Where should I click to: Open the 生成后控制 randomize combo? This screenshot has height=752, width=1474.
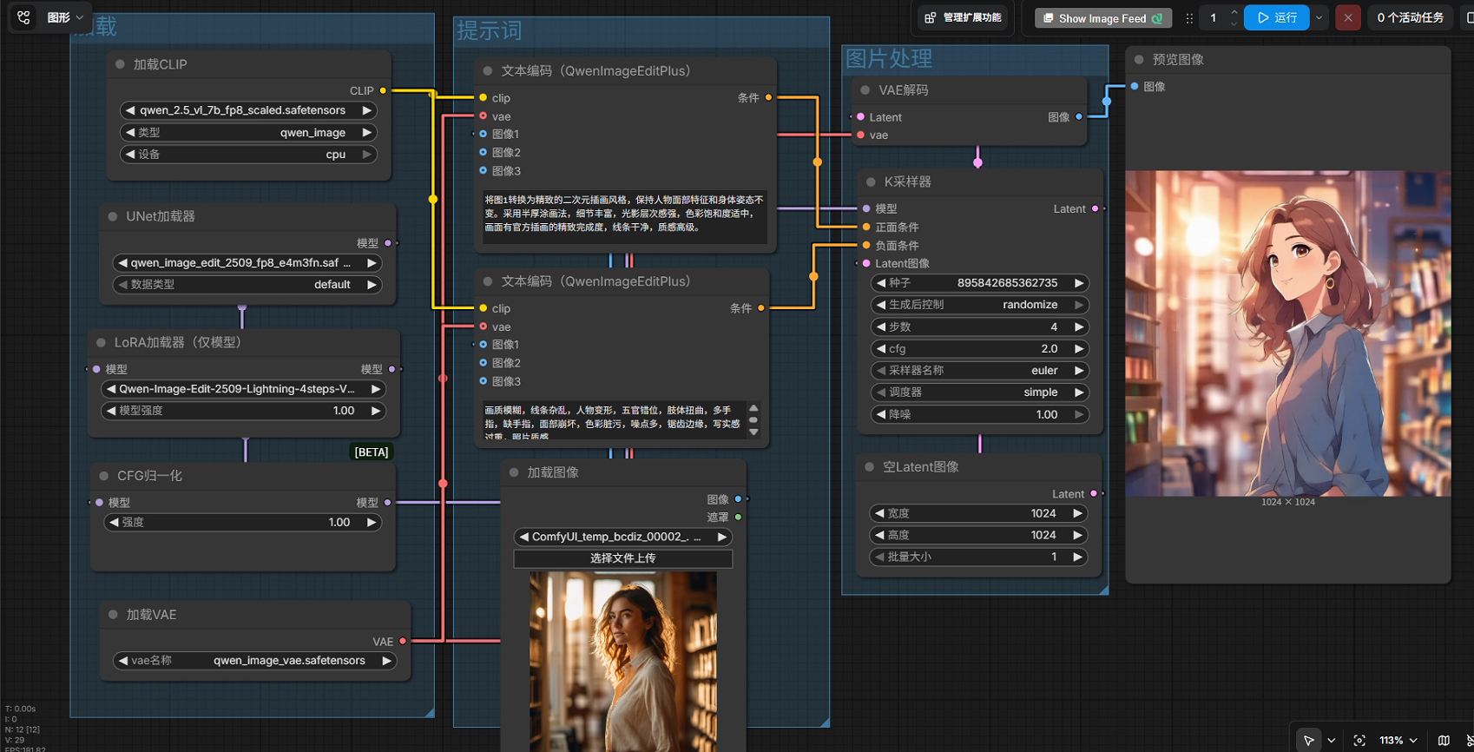click(x=979, y=305)
